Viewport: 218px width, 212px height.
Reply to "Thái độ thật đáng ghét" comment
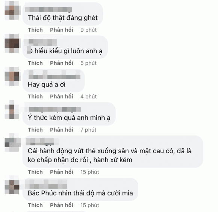click(x=62, y=30)
